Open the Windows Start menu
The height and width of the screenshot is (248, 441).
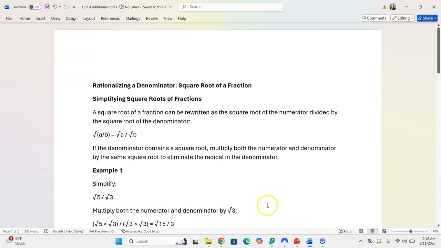pos(119,241)
